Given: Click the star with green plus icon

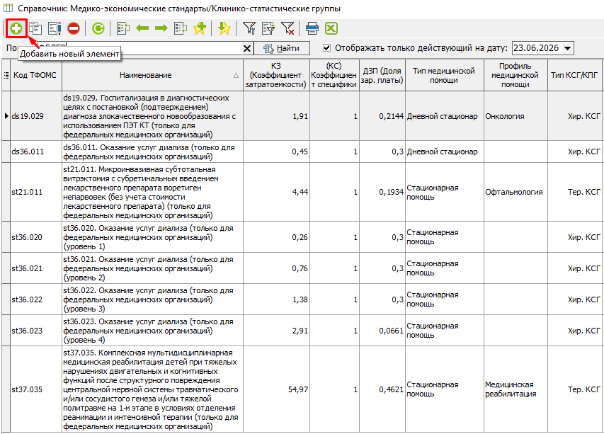Looking at the screenshot, I should [200, 28].
